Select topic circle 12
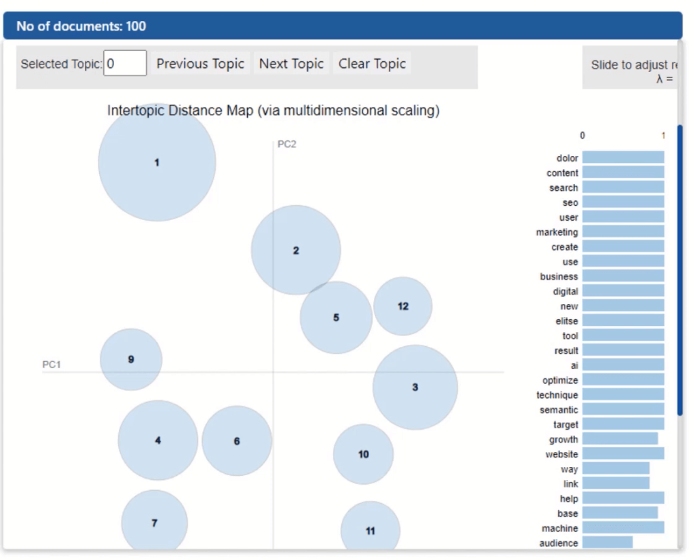Screen dimensions: 695x560 [x=403, y=306]
